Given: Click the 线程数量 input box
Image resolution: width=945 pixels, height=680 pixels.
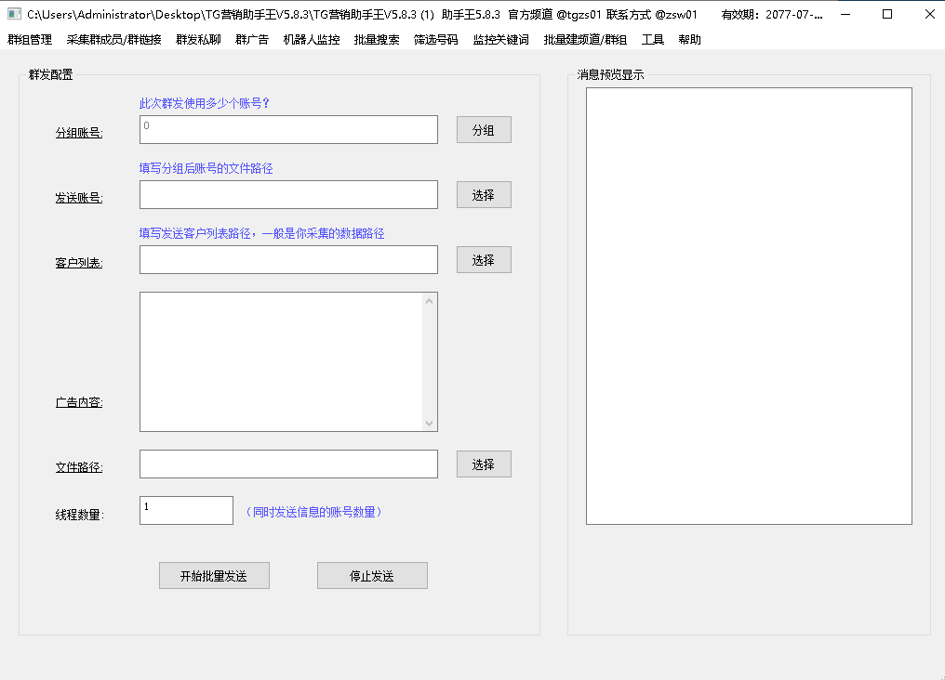Looking at the screenshot, I should click(186, 510).
